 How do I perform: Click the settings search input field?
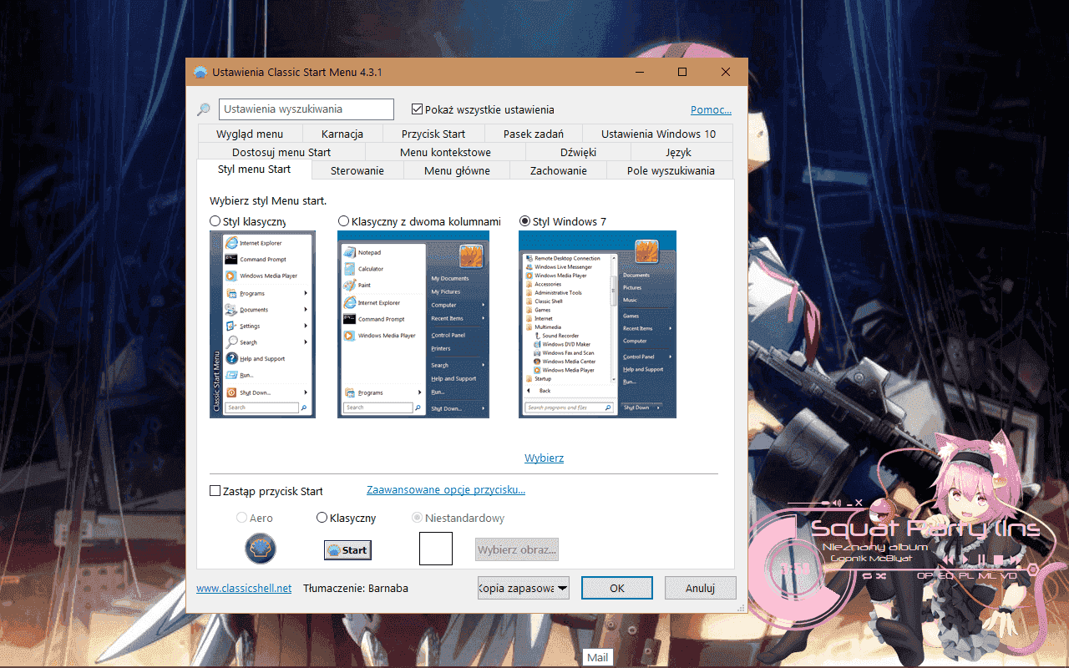[x=307, y=109]
